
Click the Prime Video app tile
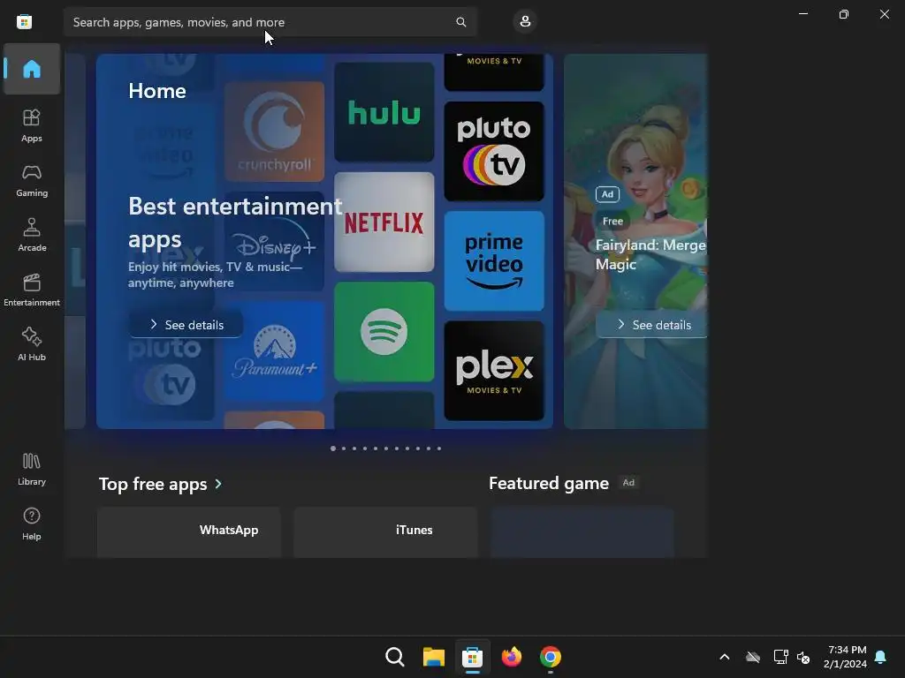pos(494,261)
